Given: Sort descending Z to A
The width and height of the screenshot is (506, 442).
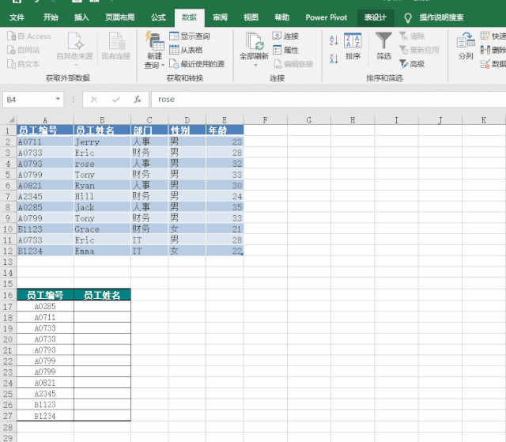Looking at the screenshot, I should (x=334, y=59).
